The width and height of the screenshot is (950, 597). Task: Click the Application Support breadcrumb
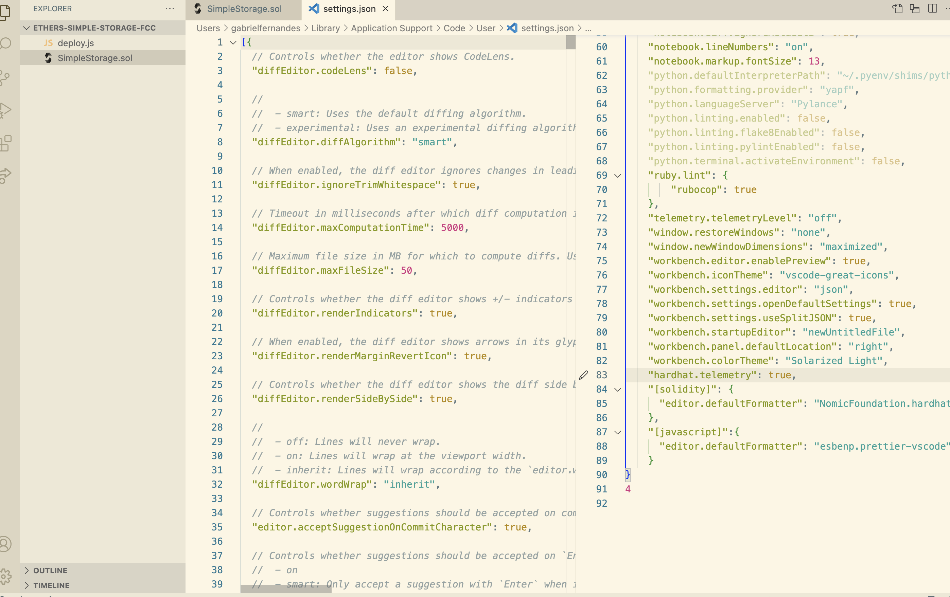click(x=392, y=28)
